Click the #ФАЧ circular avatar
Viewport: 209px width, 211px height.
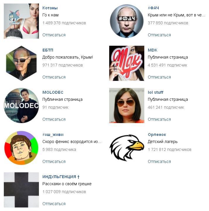coord(127,21)
